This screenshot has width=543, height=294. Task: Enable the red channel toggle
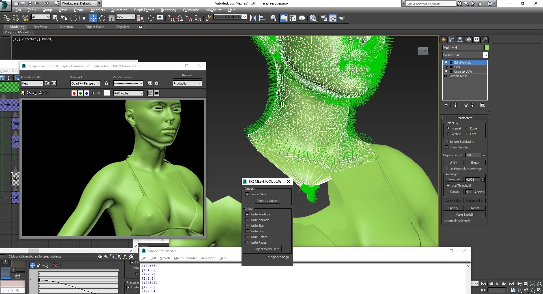pos(74,93)
